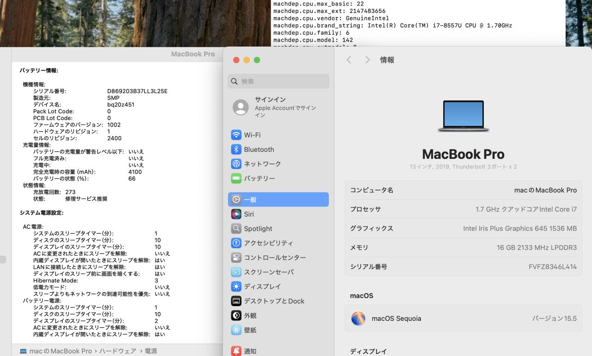Screen dimensions: 592x356
Task: Go forward with the right chevron
Action: pyautogui.click(x=367, y=60)
